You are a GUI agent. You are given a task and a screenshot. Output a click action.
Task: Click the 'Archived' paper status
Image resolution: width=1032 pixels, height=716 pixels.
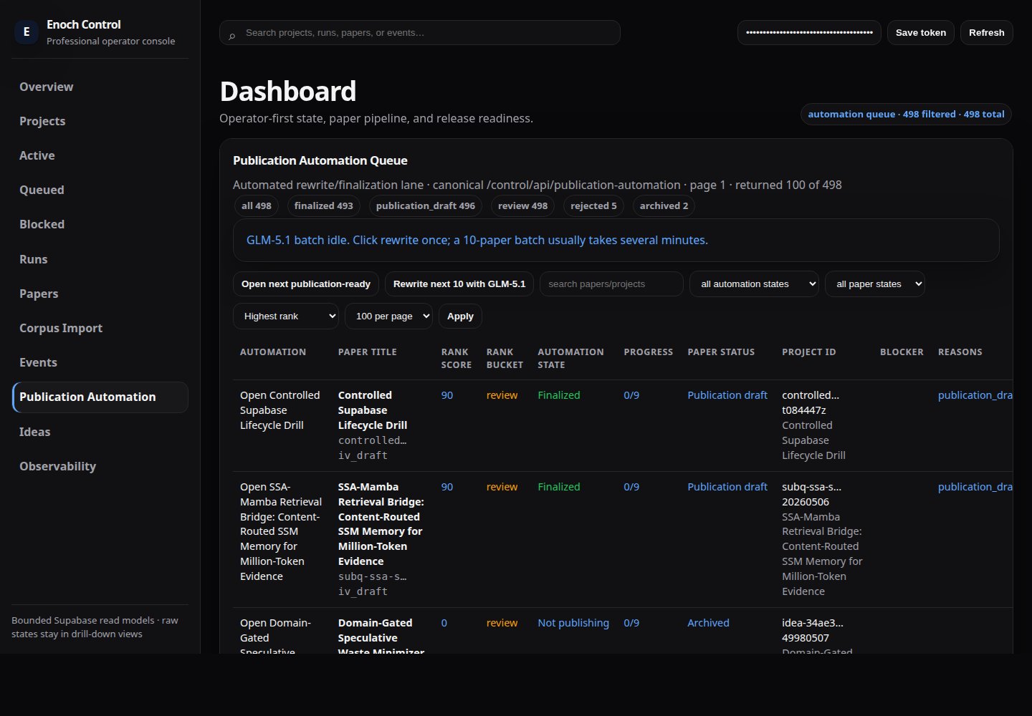click(x=708, y=623)
